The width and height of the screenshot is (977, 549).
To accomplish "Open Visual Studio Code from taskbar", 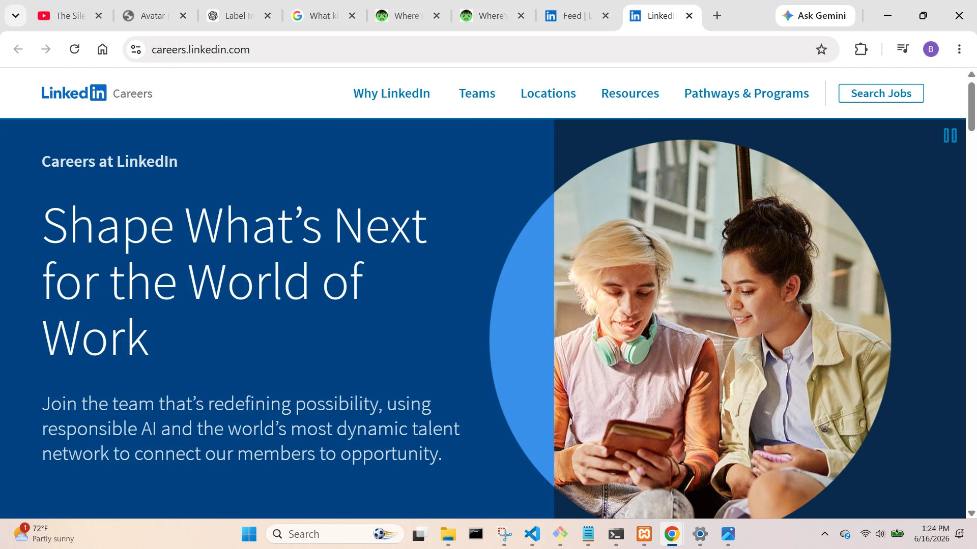I will 532,534.
